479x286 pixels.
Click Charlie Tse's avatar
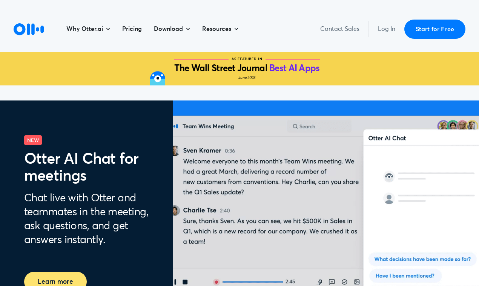click(x=175, y=210)
